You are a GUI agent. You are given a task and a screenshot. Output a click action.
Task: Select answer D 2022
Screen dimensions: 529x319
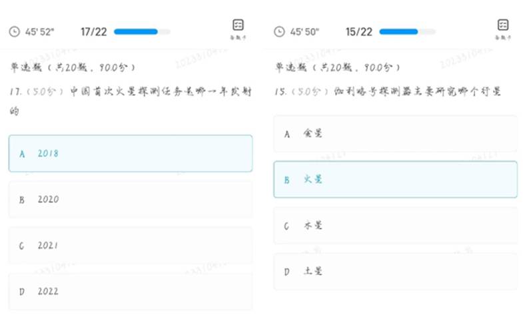tap(130, 291)
